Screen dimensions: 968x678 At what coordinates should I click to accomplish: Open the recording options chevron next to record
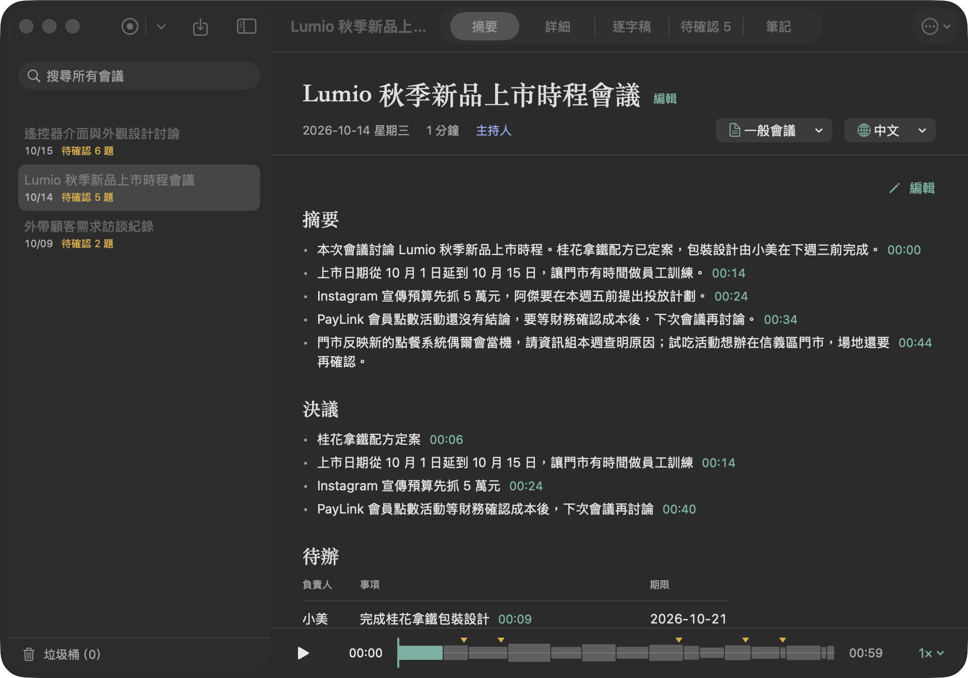(x=161, y=26)
